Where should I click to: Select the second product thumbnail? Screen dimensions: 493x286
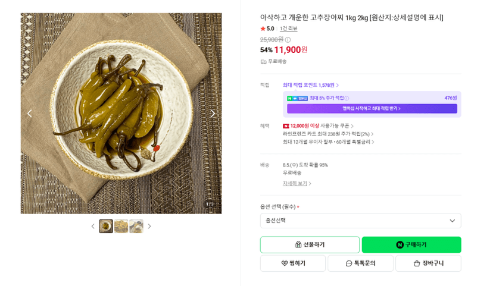tap(121, 226)
